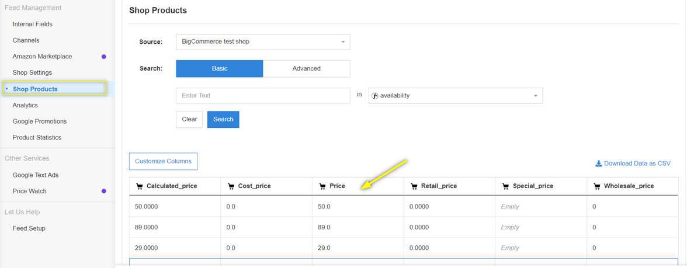
Task: Download Data as CSV link
Action: (x=633, y=163)
